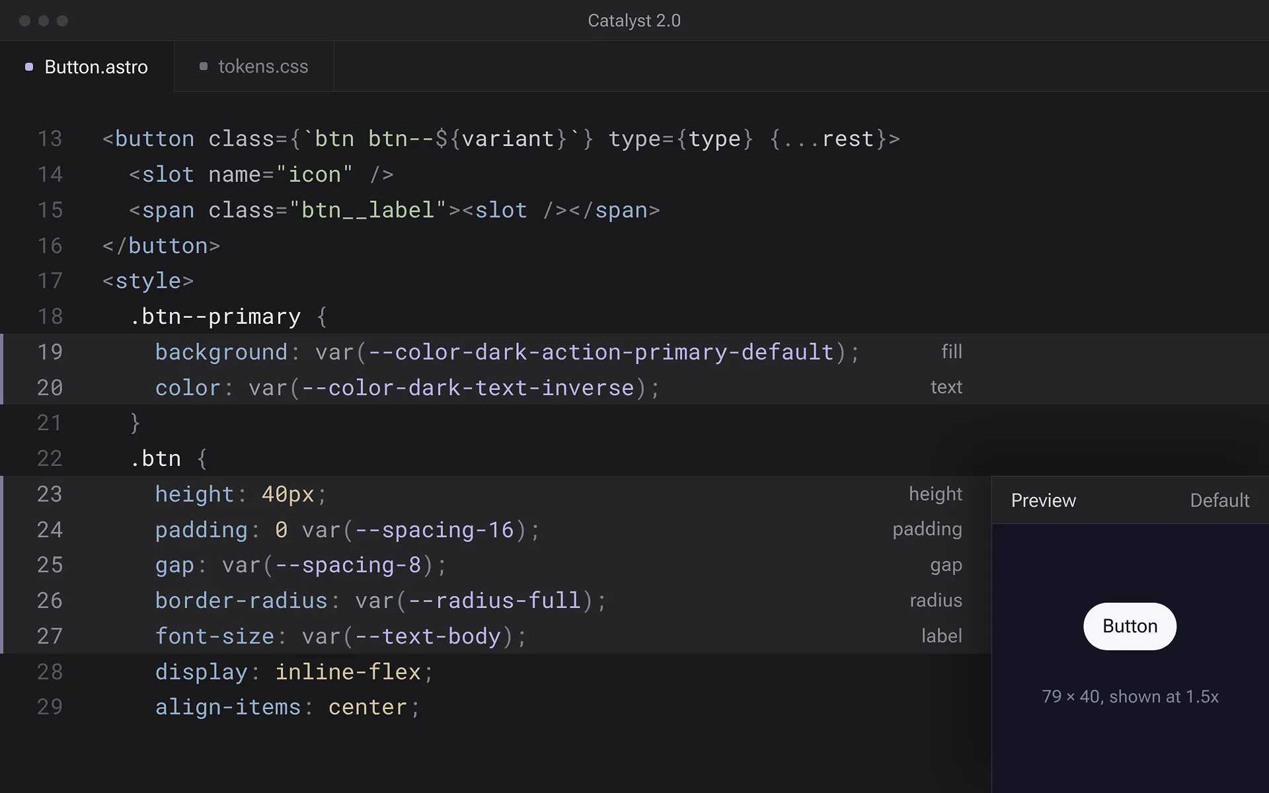Click line number 22 in the gutter
The width and height of the screenshot is (1269, 793).
pyautogui.click(x=50, y=459)
